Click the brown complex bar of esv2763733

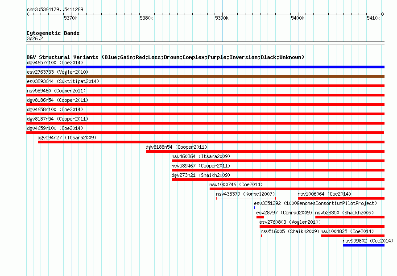(x=205, y=76)
